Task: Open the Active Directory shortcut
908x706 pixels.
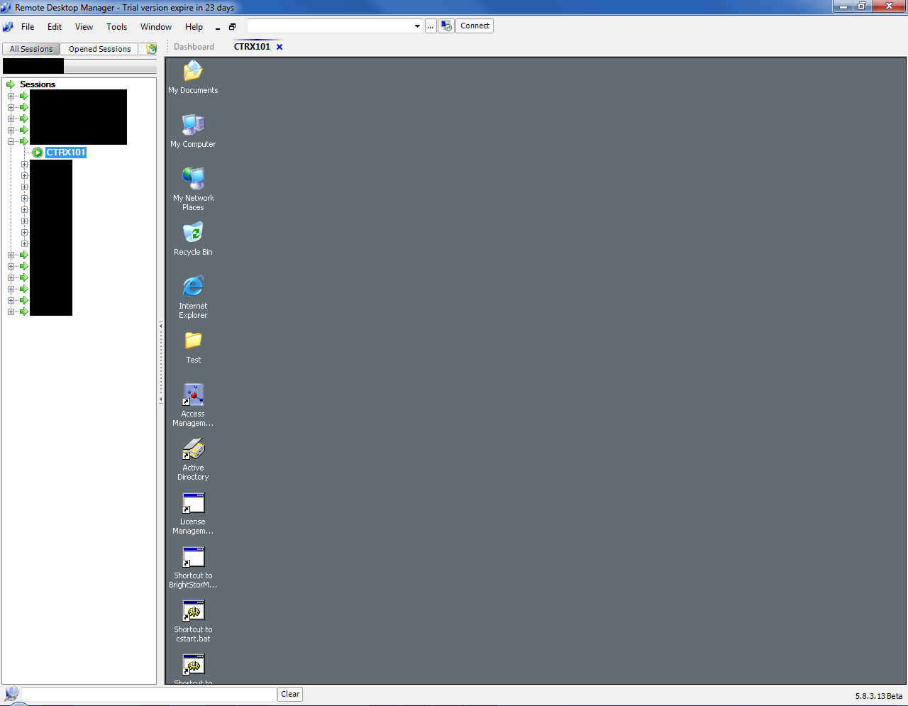Action: coord(192,449)
